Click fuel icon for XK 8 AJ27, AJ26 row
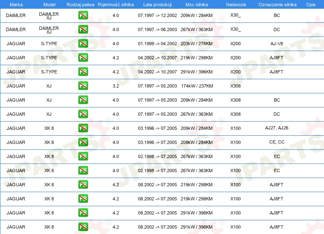Image resolution: width=324 pixels, height=234 pixels. click(x=83, y=128)
